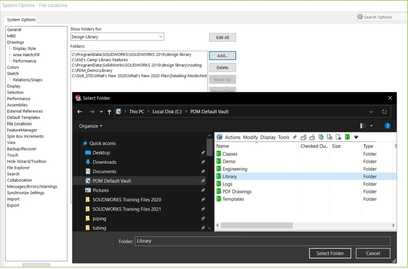Open the PDM Display menu
The height and width of the screenshot is (269, 408).
268,137
